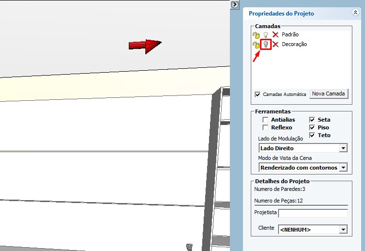Toggle lightbulb visibility of Padrão layer
The image size is (365, 251).
coord(266,35)
